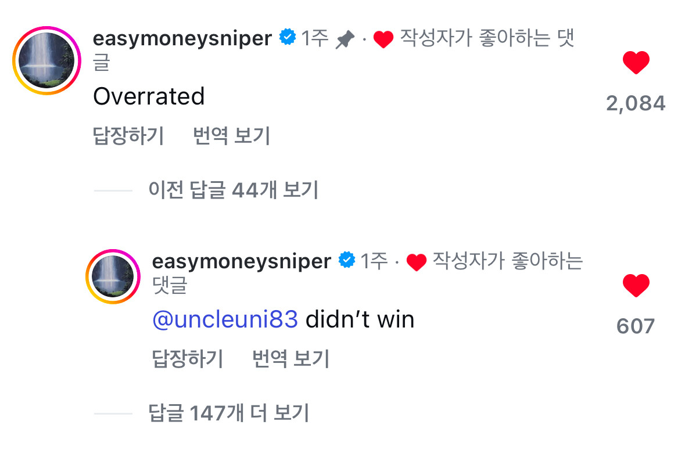View the 2,084 likes count
Image resolution: width=685 pixels, height=457 pixels.
tap(636, 103)
